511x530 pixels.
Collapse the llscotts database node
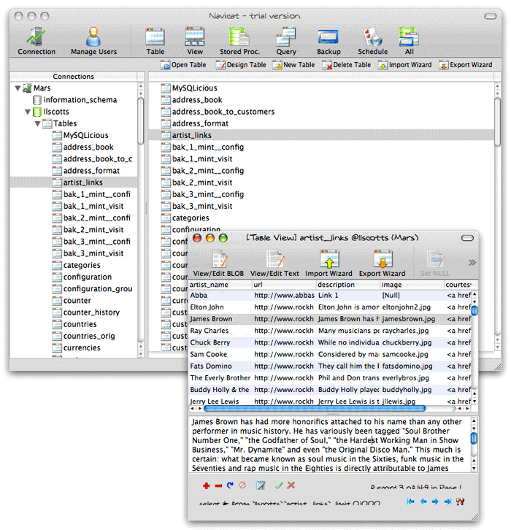pos(28,112)
